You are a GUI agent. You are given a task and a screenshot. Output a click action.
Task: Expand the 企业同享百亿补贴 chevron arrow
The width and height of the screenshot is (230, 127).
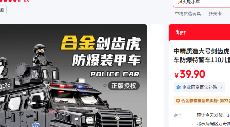pyautogui.click(x=221, y=87)
